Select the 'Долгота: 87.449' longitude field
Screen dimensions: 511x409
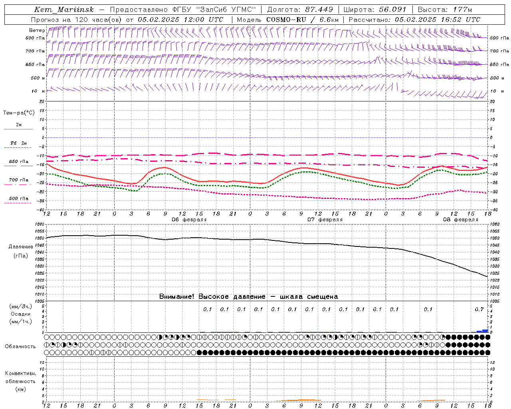point(300,10)
